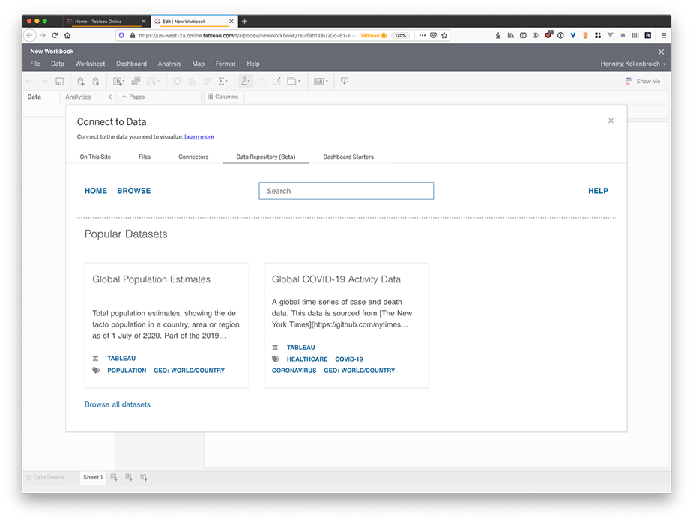Click the New Story icon in sheet bar
693x522 pixels.
coord(144,477)
